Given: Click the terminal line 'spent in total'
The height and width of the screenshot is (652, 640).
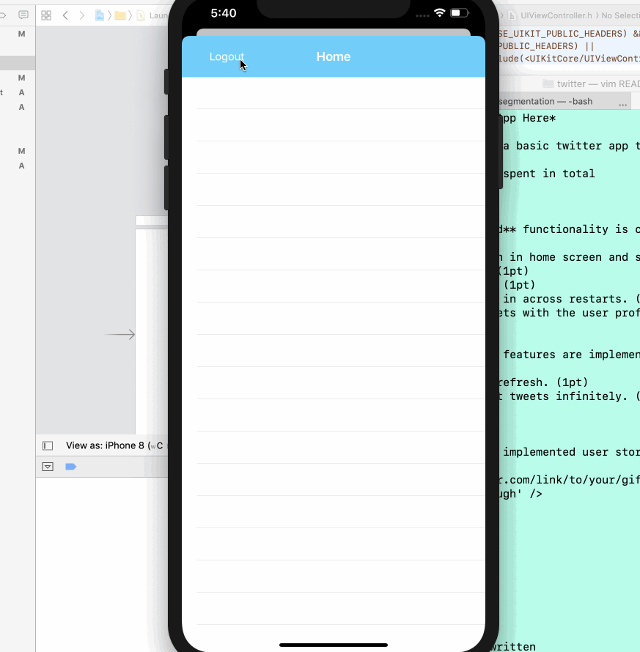Looking at the screenshot, I should (x=548, y=174).
